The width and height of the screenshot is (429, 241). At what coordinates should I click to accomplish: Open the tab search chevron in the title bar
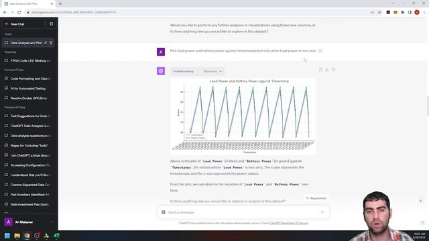click(393, 3)
